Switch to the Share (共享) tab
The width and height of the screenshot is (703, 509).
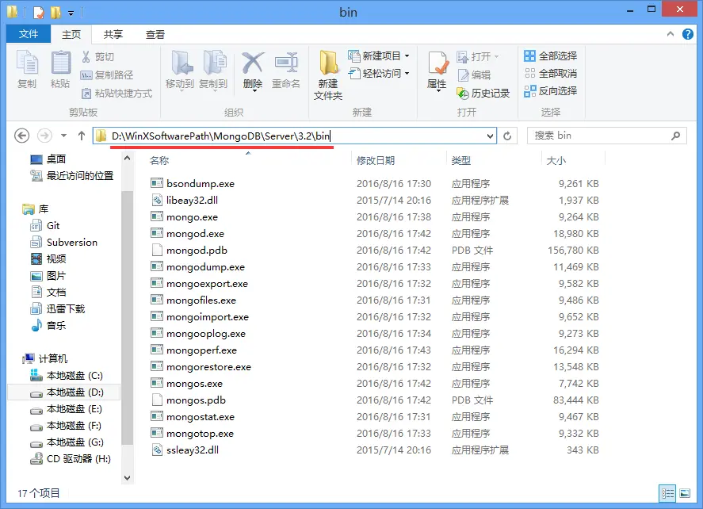113,35
